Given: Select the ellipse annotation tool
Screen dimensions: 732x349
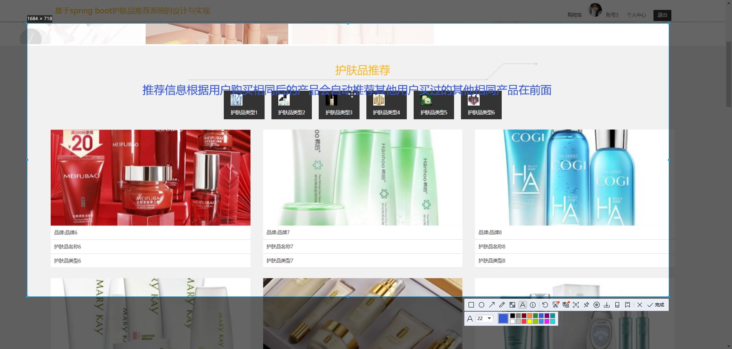Looking at the screenshot, I should pos(482,305).
